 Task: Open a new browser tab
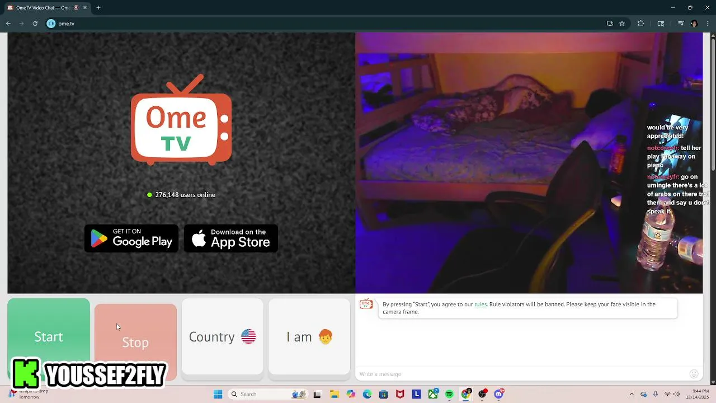[x=98, y=8]
